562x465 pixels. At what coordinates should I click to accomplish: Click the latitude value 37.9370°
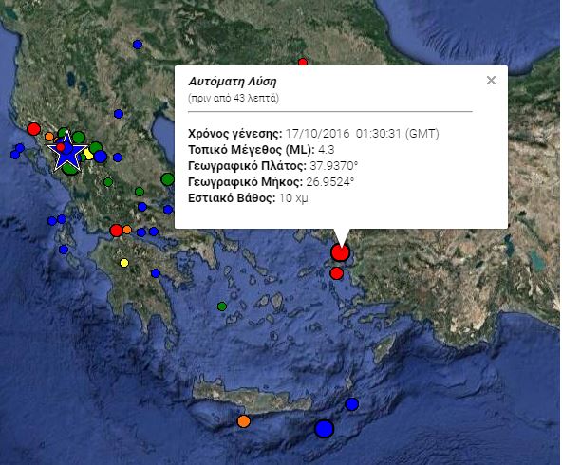tap(334, 166)
